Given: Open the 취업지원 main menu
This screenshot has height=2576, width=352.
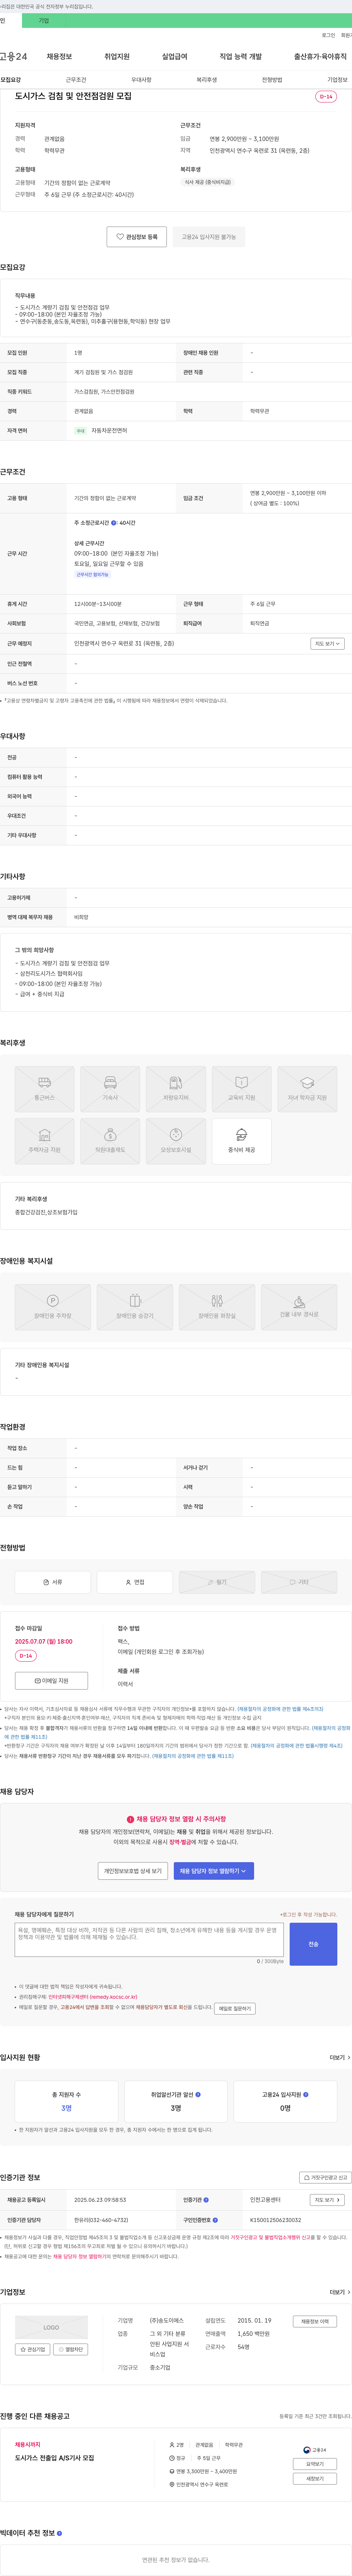Looking at the screenshot, I should (117, 57).
